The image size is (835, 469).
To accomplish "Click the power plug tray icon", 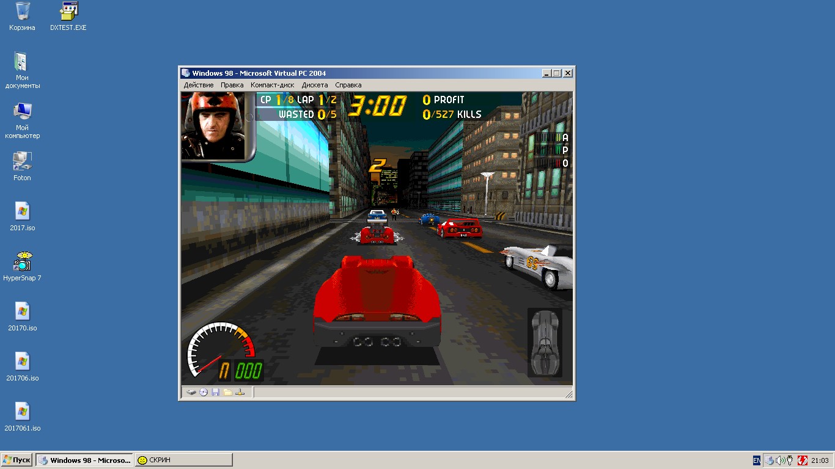I will click(790, 460).
